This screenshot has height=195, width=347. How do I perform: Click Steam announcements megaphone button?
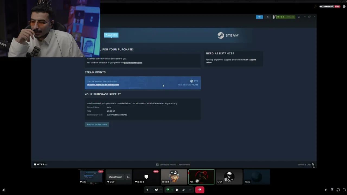pos(259,17)
